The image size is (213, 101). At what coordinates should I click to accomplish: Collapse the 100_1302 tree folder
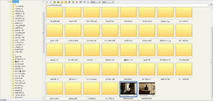coord(8,2)
